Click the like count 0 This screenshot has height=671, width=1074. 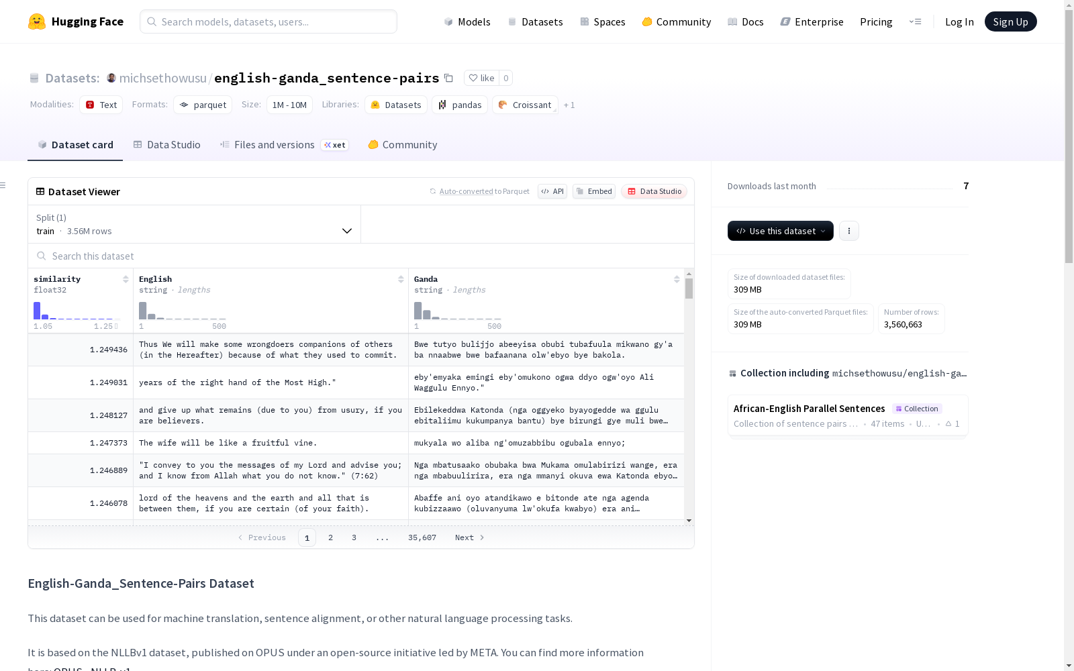(506, 78)
